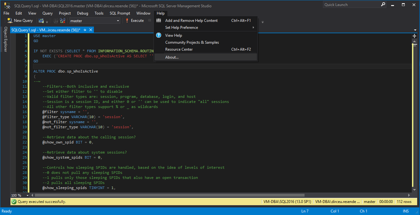Select Add and Remove Help Content
Screen dimensions: 420x215
206,21
